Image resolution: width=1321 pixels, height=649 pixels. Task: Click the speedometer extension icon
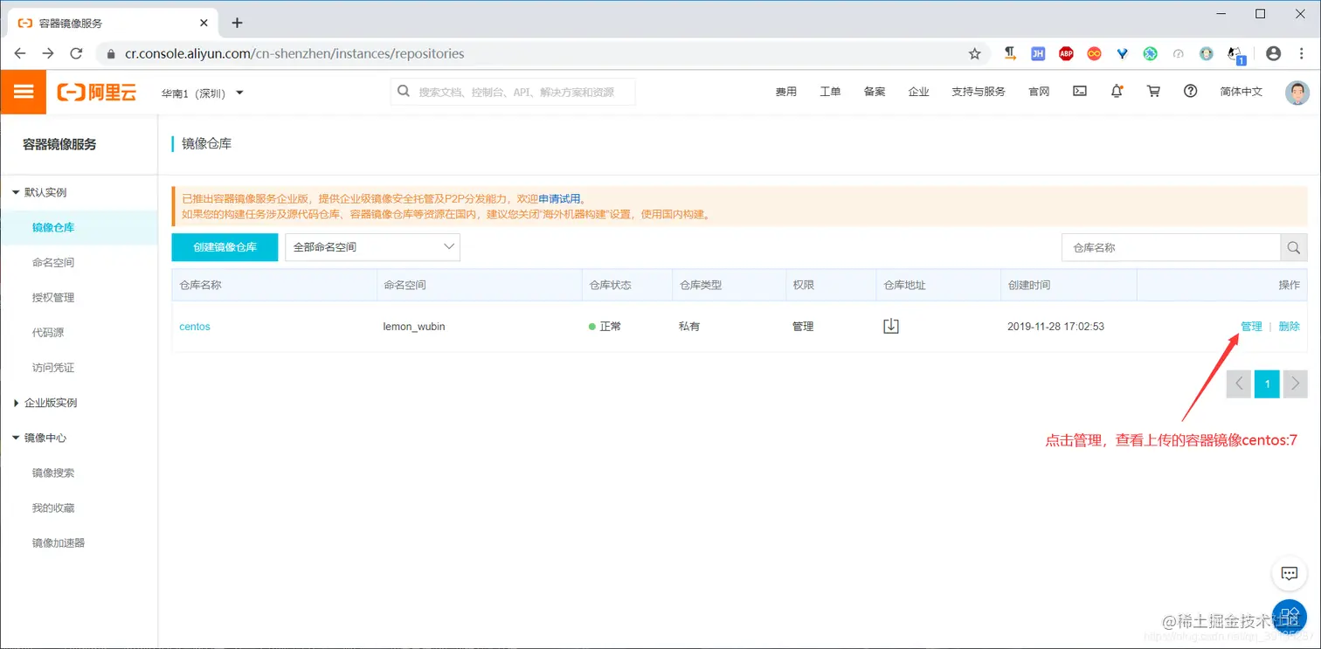(x=1179, y=53)
